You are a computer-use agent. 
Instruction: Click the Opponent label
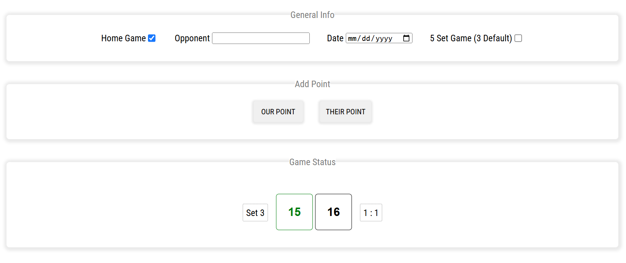point(192,38)
